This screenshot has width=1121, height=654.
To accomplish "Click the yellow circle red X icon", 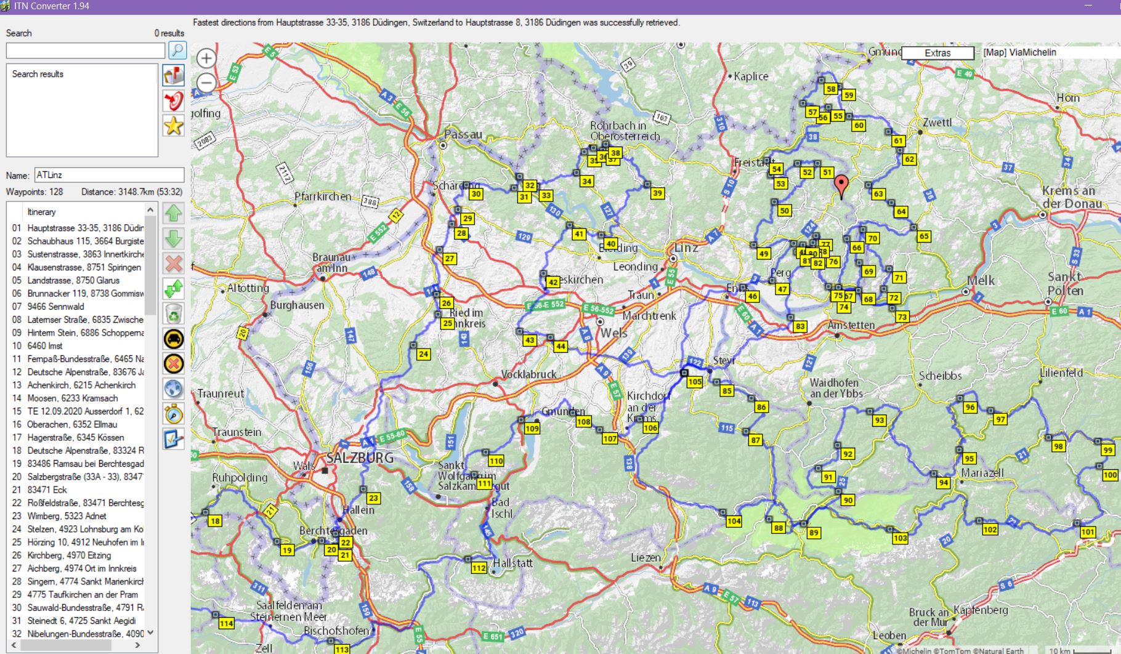I will click(174, 364).
